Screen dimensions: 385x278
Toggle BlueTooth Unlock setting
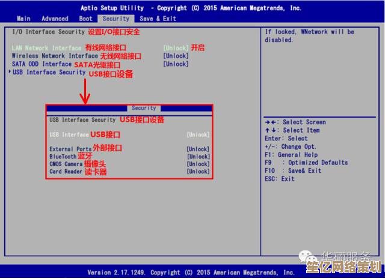click(198, 157)
